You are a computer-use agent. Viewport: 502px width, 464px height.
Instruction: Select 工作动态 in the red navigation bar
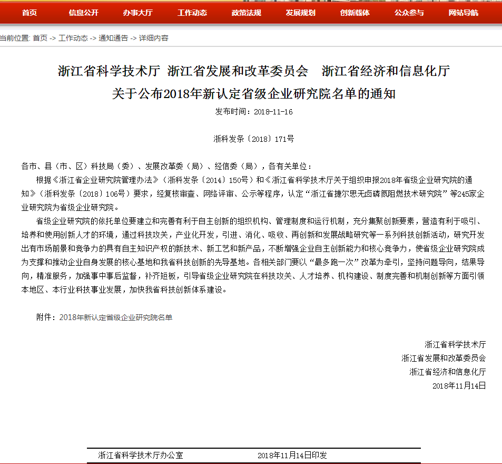pos(192,13)
